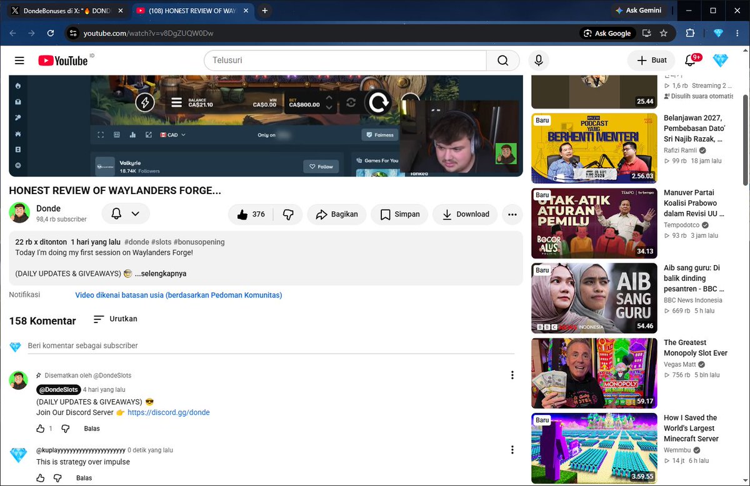Viewport: 750px width, 486px height.
Task: Like the pinned DondeSlots comment
Action: pyautogui.click(x=41, y=429)
